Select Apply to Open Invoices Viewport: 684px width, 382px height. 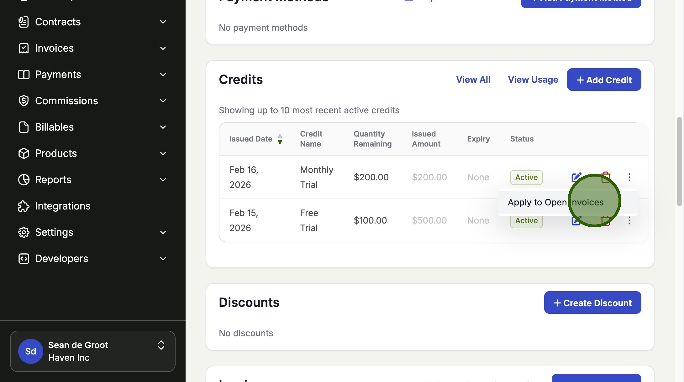pos(555,202)
